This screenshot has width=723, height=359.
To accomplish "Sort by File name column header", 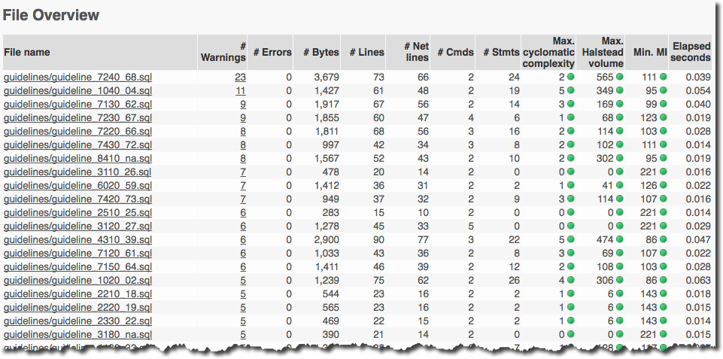I will click(x=27, y=52).
